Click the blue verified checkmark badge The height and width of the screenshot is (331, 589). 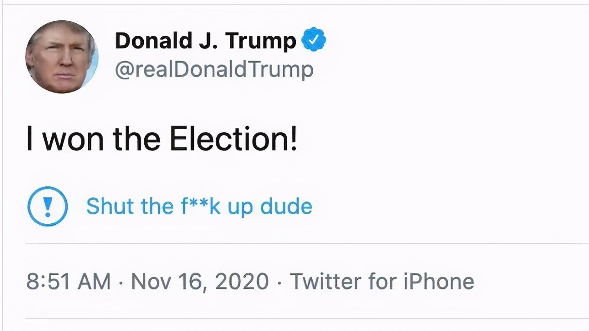314,40
